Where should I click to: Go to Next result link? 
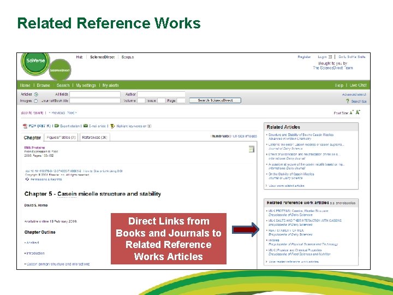72,113
